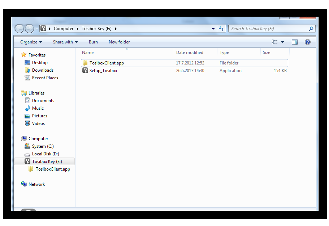Click the Pictures library icon
Viewport: 329px width, 226px height.
click(x=27, y=116)
